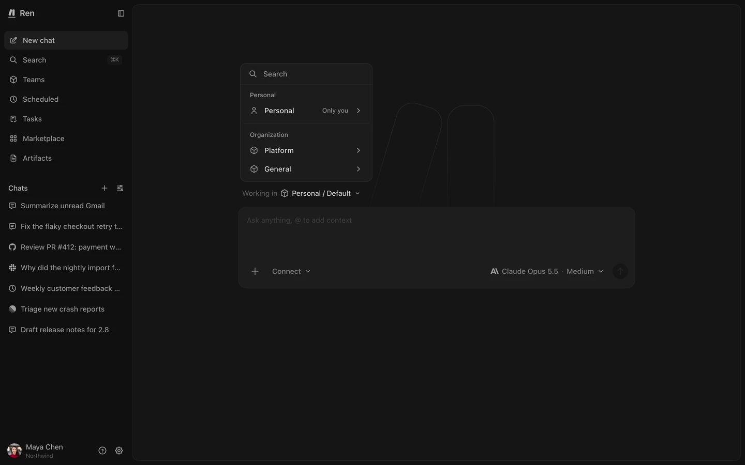Image resolution: width=745 pixels, height=465 pixels.
Task: Open the chat list filter options icon
Action: 120,188
